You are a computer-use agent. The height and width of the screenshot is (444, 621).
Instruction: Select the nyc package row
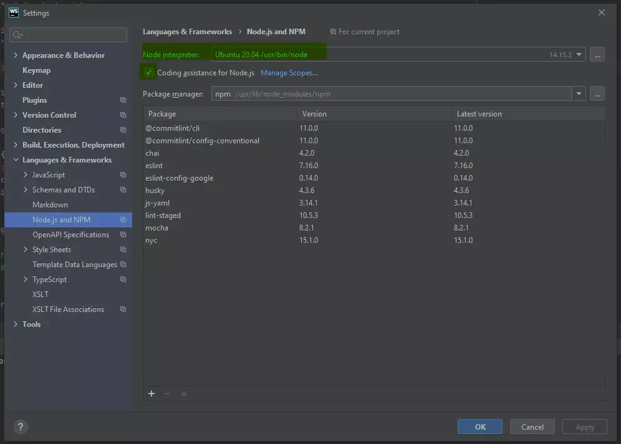coord(374,240)
